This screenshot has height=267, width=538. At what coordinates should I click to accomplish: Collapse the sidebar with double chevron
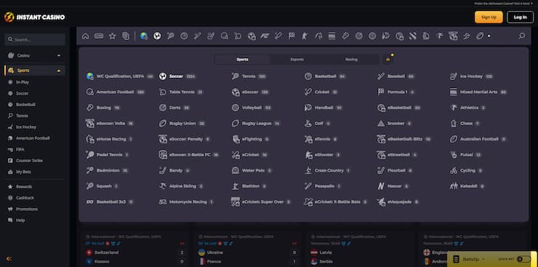pos(9,259)
